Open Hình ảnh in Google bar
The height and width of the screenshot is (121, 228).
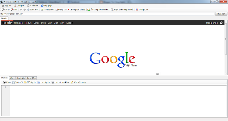coord(18,23)
